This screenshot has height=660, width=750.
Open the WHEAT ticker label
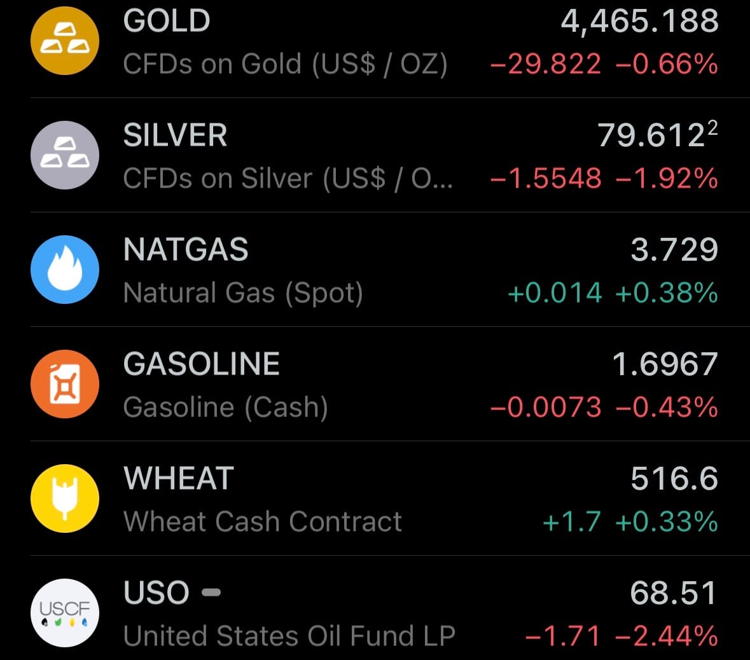[x=179, y=479]
